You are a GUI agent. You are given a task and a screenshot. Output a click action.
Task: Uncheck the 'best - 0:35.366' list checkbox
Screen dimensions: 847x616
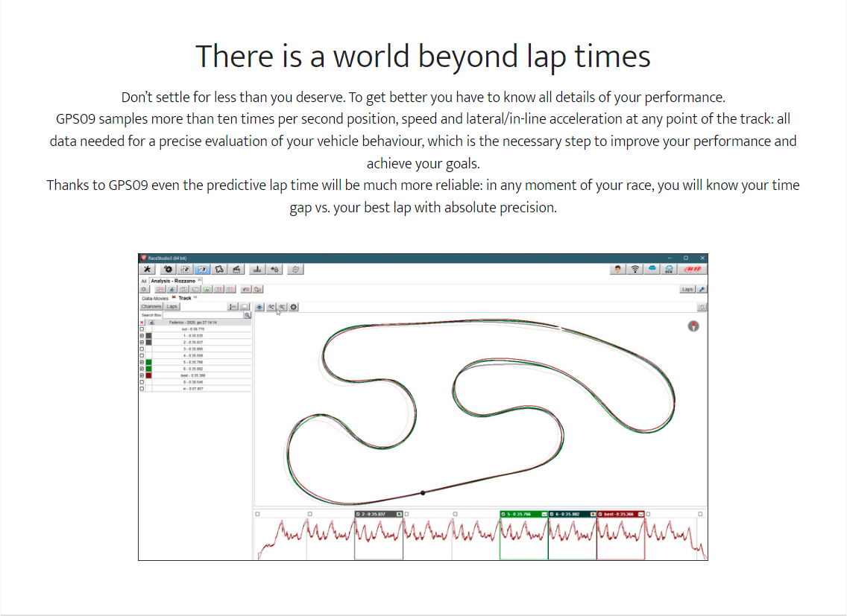(142, 375)
